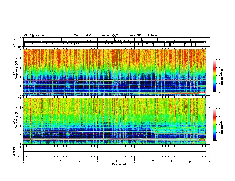Select the "Dec. 1, 2025" date text
This screenshot has width=235, height=181.
(x=83, y=35)
